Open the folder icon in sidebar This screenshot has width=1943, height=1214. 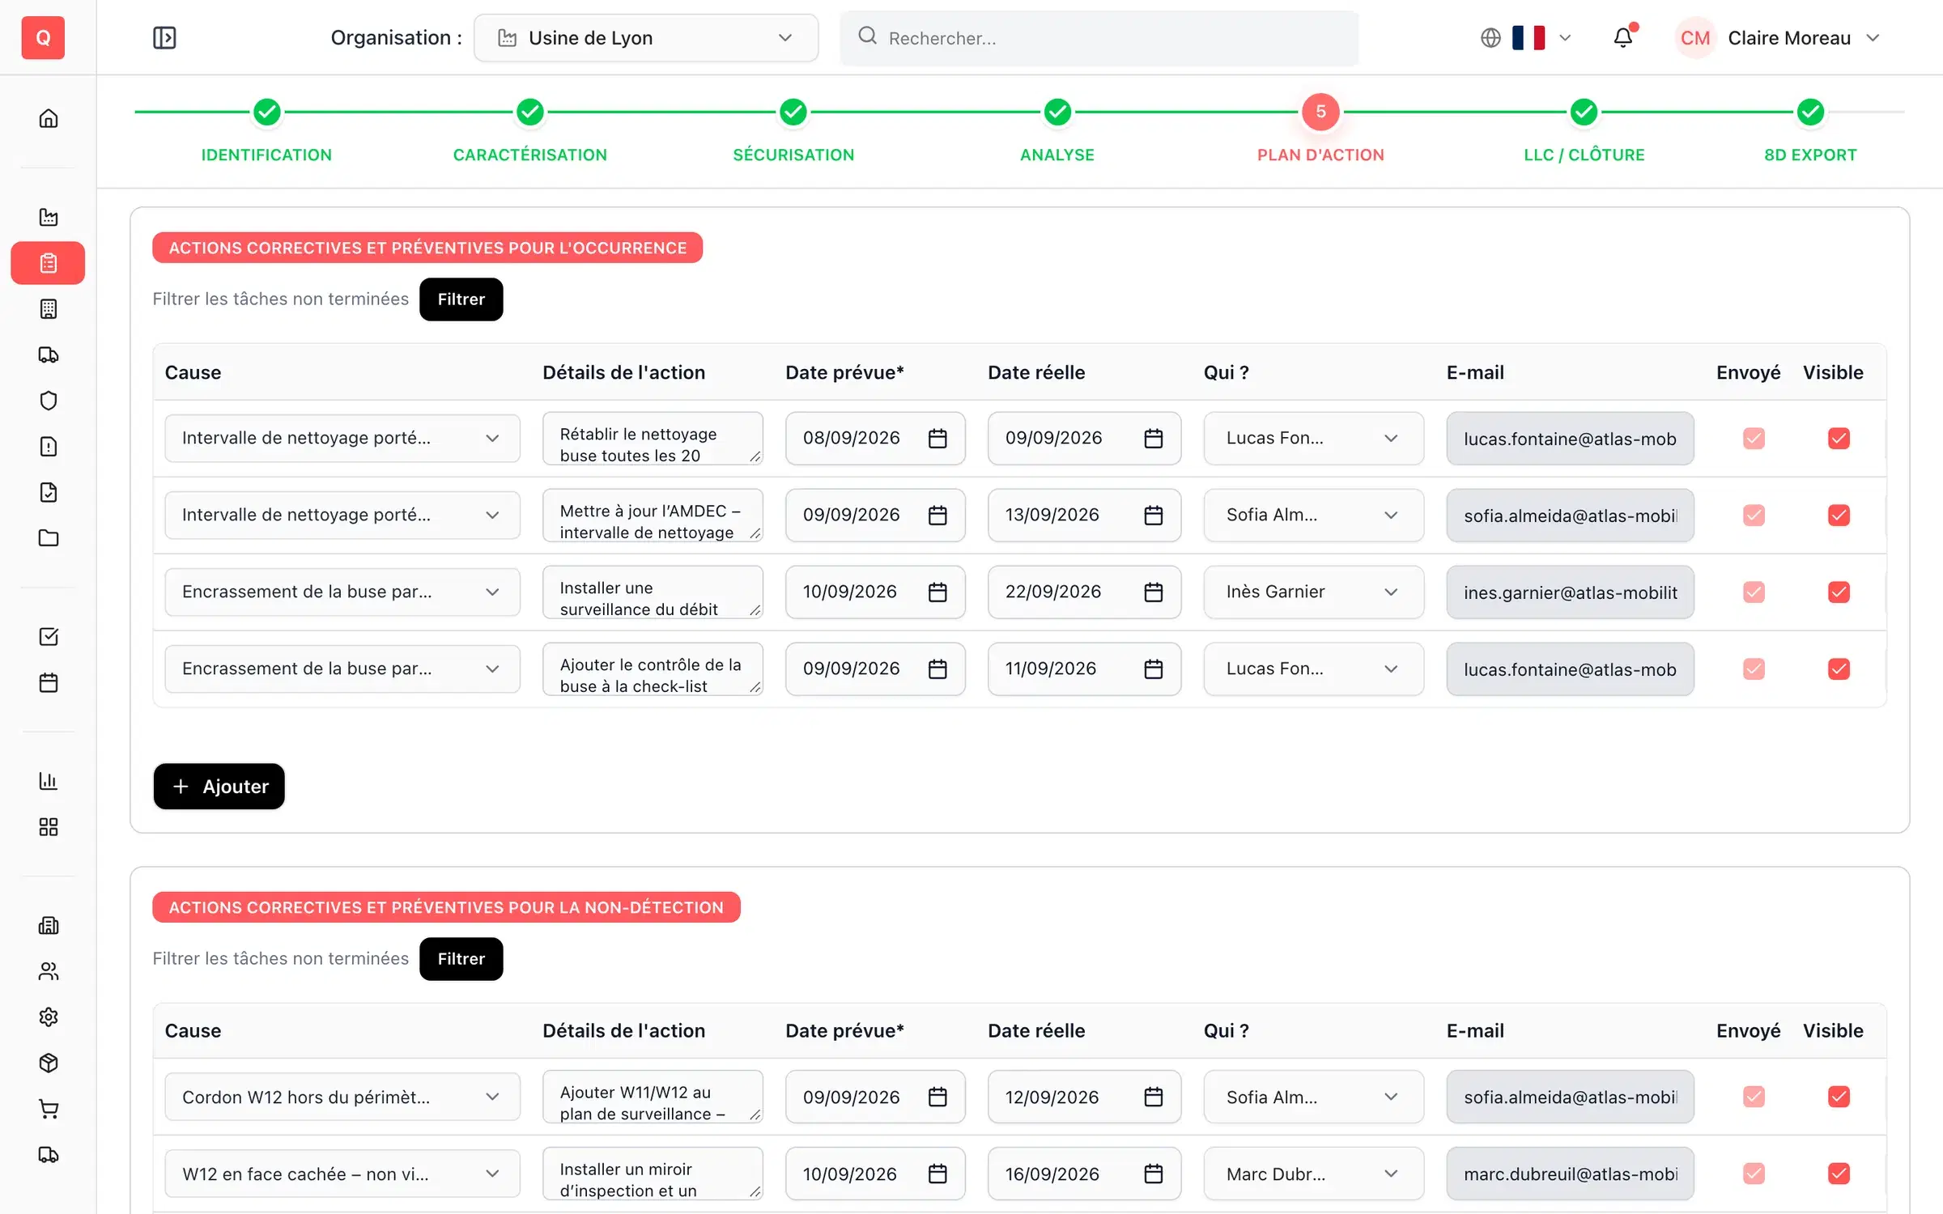click(x=49, y=538)
